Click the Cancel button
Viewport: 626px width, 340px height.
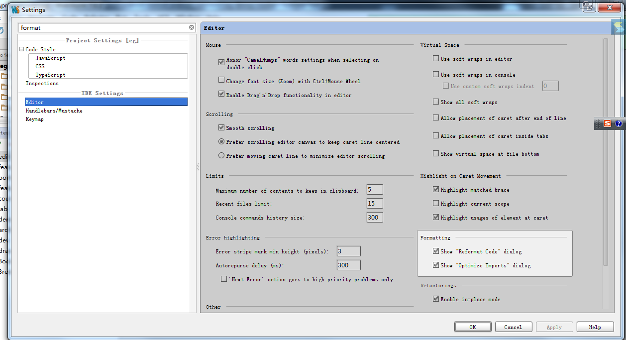click(x=513, y=327)
